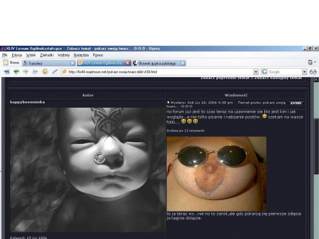Image resolution: width=319 pixels, height=239 pixels.
Task: Click the wand pencil icon in toolbar
Action: click(x=55, y=71)
